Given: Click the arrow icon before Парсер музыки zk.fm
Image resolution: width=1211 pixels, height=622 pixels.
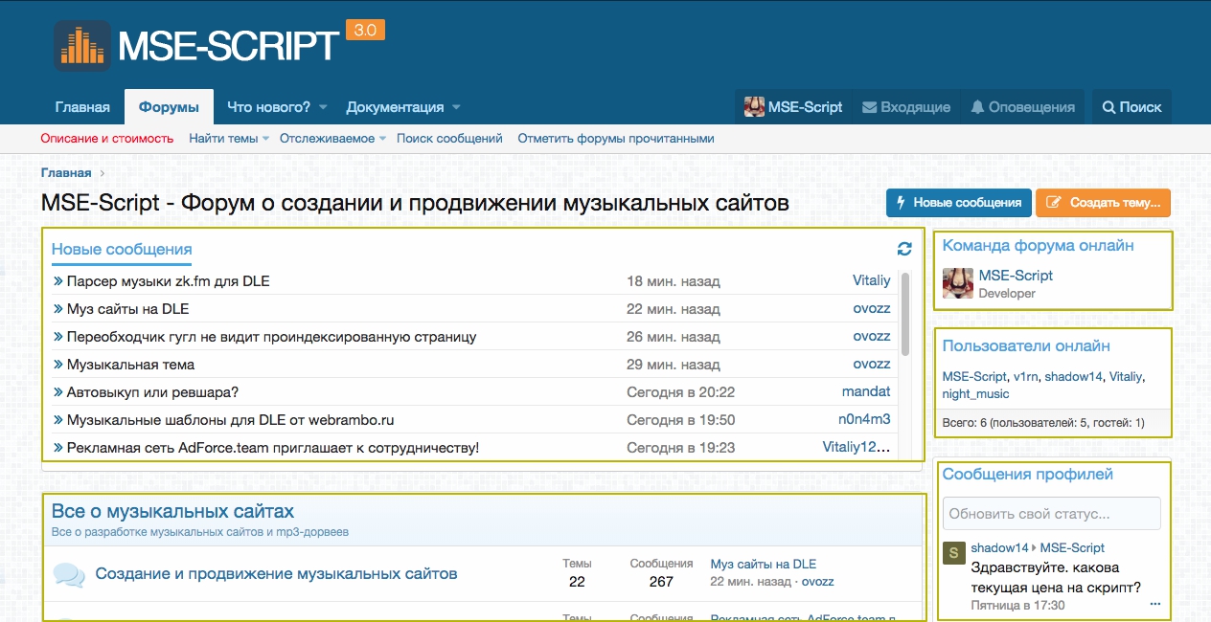Looking at the screenshot, I should coord(58,281).
